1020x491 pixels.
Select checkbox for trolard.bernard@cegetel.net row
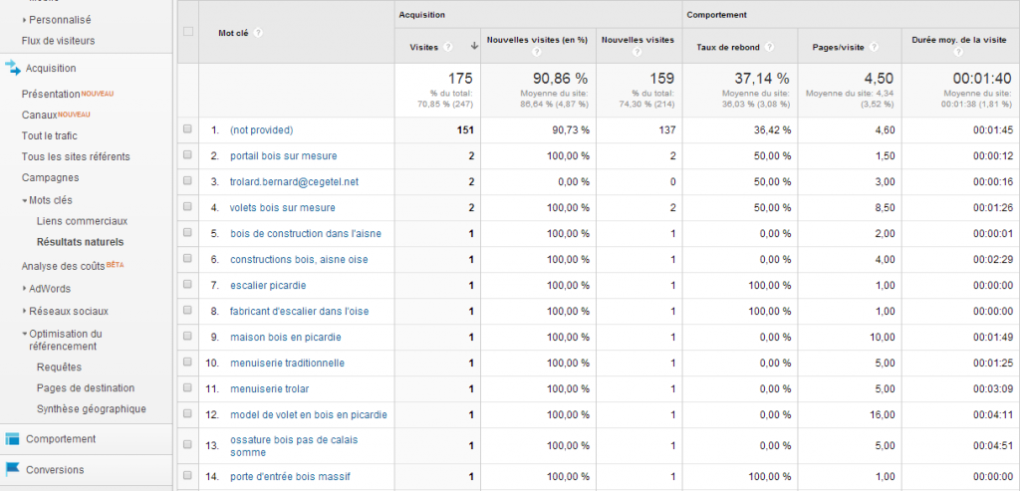187,181
